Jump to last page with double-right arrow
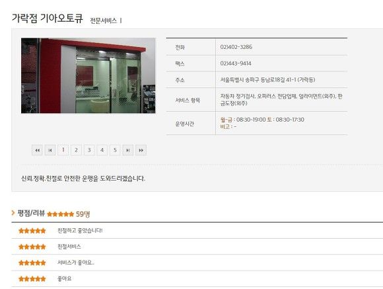 click(x=141, y=150)
